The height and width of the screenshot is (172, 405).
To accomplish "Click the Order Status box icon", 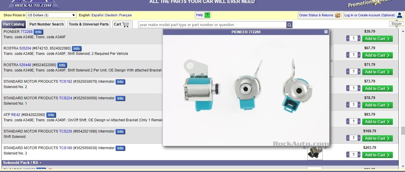I will click(338, 15).
